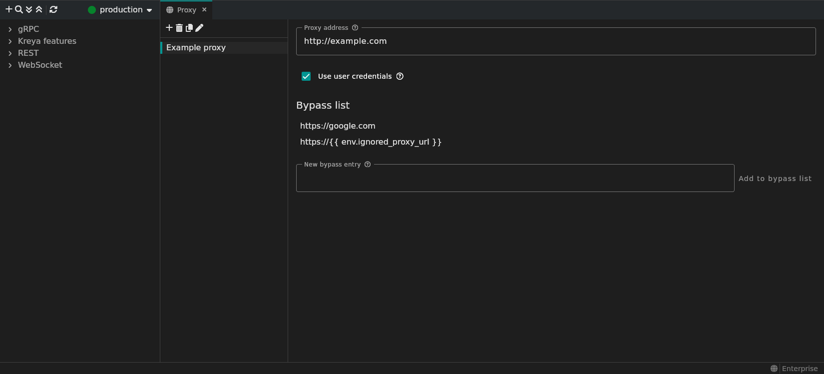The height and width of the screenshot is (374, 824).
Task: Rename the proxy using the pencil icon
Action: (199, 28)
